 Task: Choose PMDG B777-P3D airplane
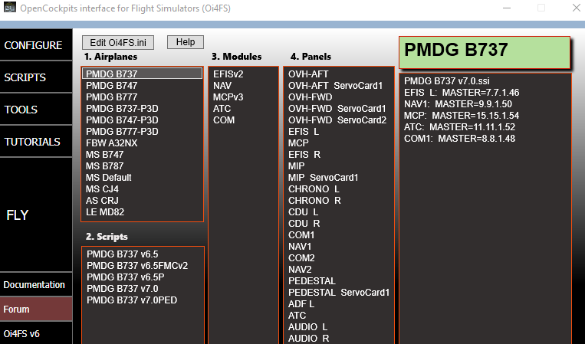tap(122, 131)
